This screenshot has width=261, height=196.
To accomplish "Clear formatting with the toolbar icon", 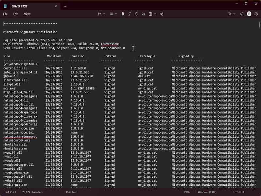I will pyautogui.click(x=161, y=14).
